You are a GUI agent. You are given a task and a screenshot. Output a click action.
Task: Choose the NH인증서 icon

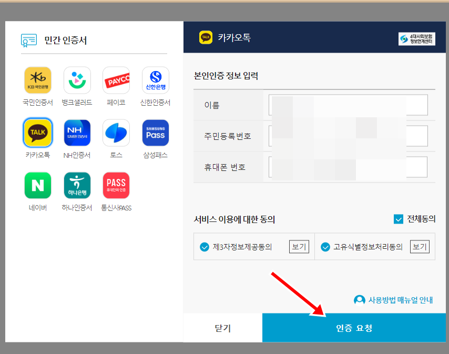click(77, 133)
